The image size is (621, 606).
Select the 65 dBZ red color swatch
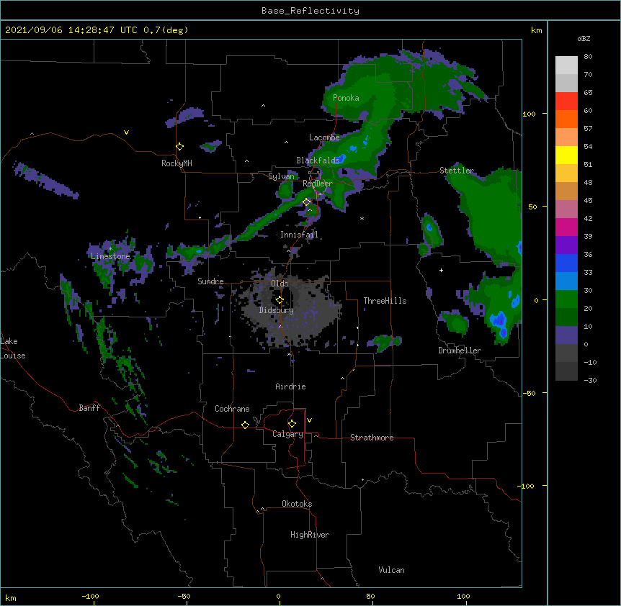pyautogui.click(x=566, y=101)
